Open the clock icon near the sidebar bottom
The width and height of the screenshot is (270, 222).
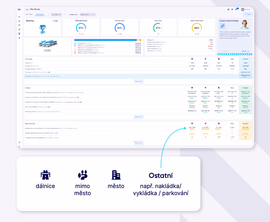pyautogui.click(x=19, y=142)
